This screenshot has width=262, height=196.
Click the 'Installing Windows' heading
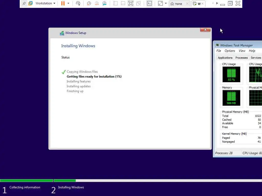pos(78,46)
